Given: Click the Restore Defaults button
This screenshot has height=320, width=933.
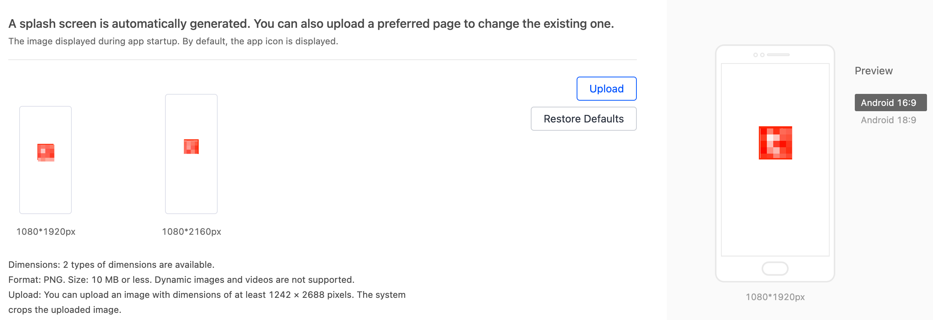Looking at the screenshot, I should point(583,119).
